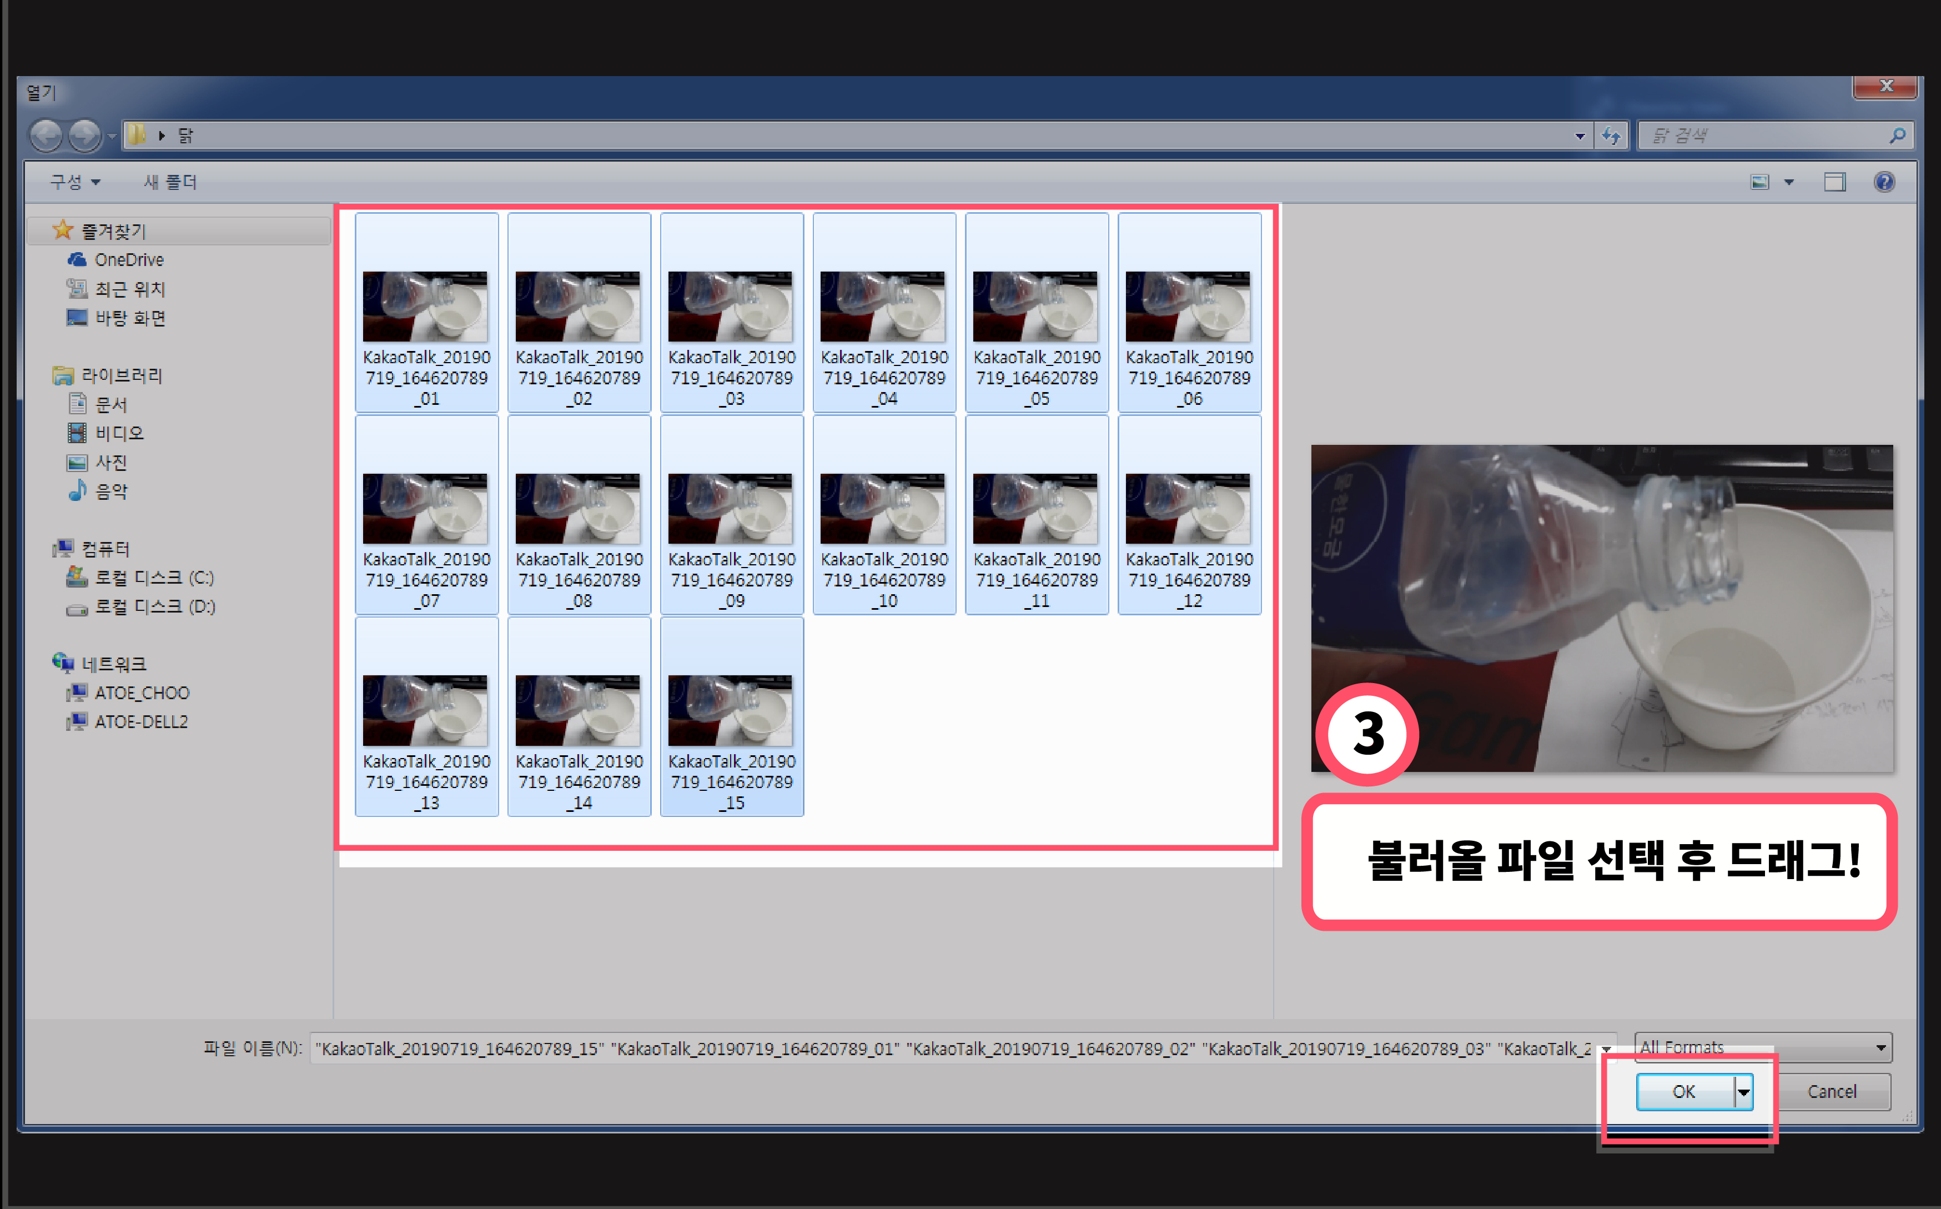1941x1209 pixels.
Task: Click the search magnifier icon
Action: point(1897,136)
